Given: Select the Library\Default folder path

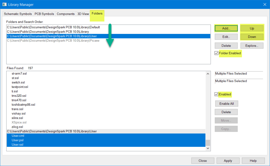Looking at the screenshot, I should click(x=109, y=27).
